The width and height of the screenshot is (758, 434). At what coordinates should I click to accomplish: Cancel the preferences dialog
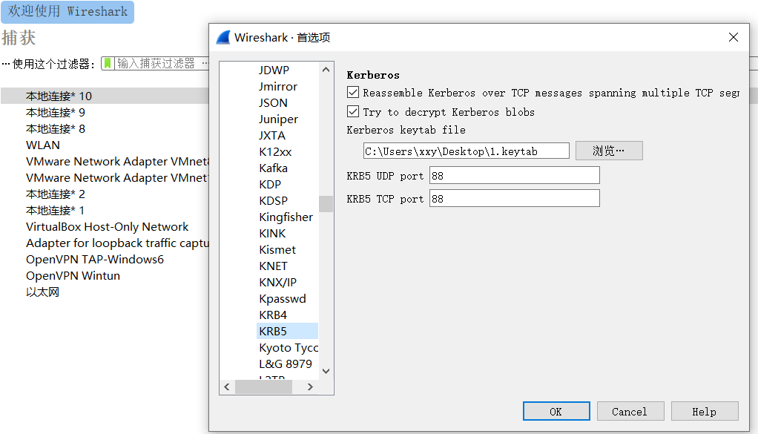(x=629, y=412)
